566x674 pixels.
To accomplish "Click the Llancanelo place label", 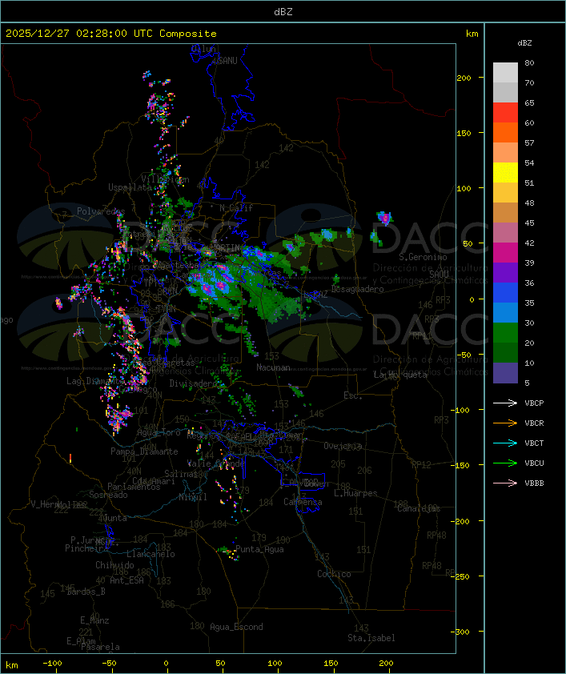I will point(151,554).
